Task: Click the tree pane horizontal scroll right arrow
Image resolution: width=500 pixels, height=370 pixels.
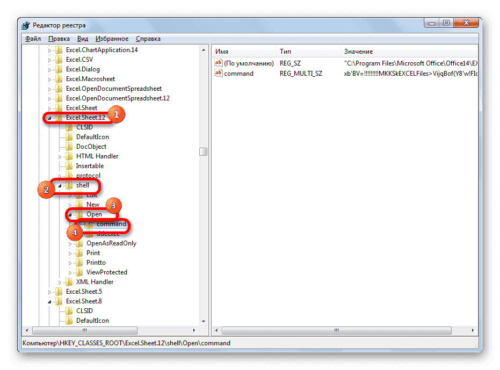Action: [x=194, y=330]
